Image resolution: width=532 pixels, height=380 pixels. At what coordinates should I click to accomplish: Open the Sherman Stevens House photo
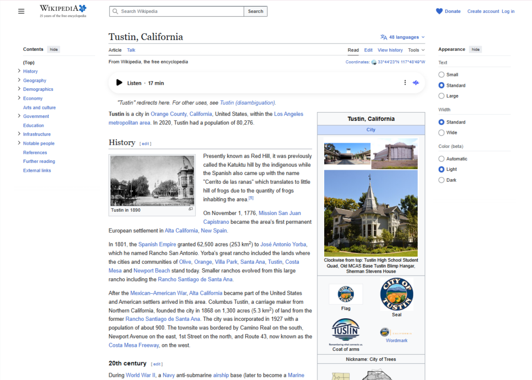pos(371,213)
